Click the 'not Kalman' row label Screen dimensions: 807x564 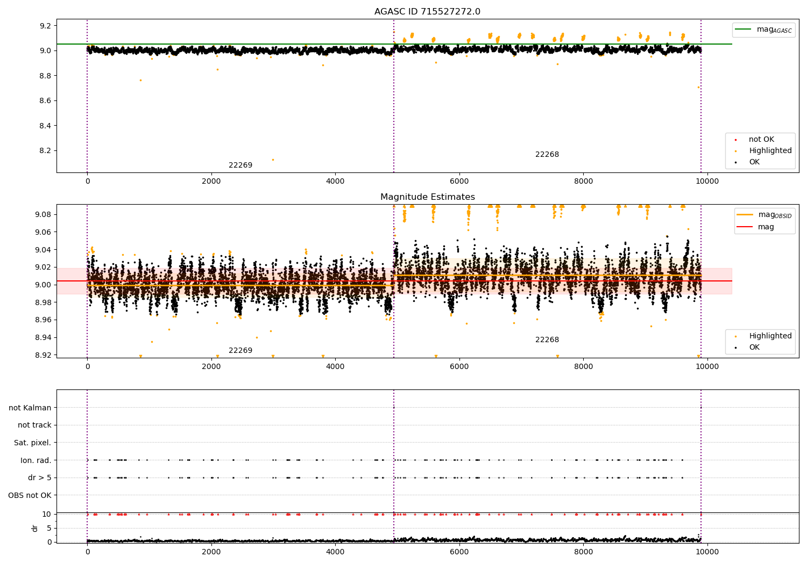[x=30, y=408]
